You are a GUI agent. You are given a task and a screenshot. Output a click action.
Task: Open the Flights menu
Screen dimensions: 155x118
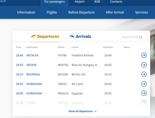(x=52, y=12)
